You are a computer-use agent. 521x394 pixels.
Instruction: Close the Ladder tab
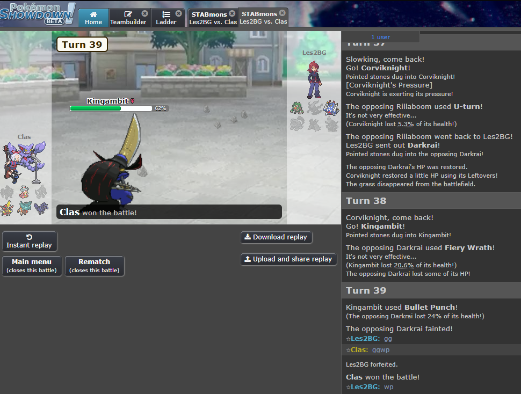coord(179,13)
